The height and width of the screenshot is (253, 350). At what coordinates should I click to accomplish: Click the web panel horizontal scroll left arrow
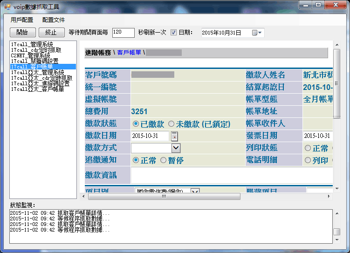point(82,197)
